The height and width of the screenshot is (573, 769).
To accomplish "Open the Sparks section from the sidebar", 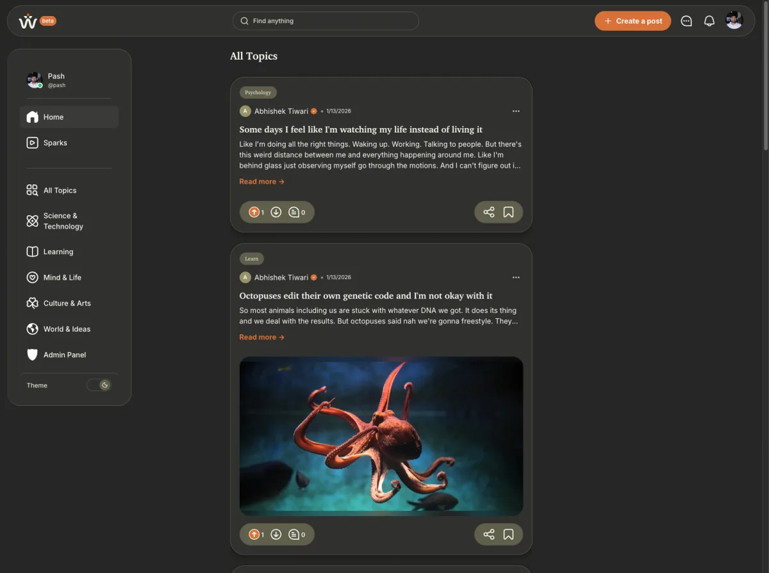I will 54,142.
